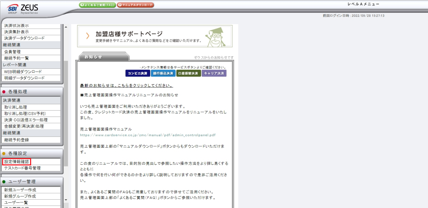
Task: Click 各種設定 section header
Action: [31, 153]
